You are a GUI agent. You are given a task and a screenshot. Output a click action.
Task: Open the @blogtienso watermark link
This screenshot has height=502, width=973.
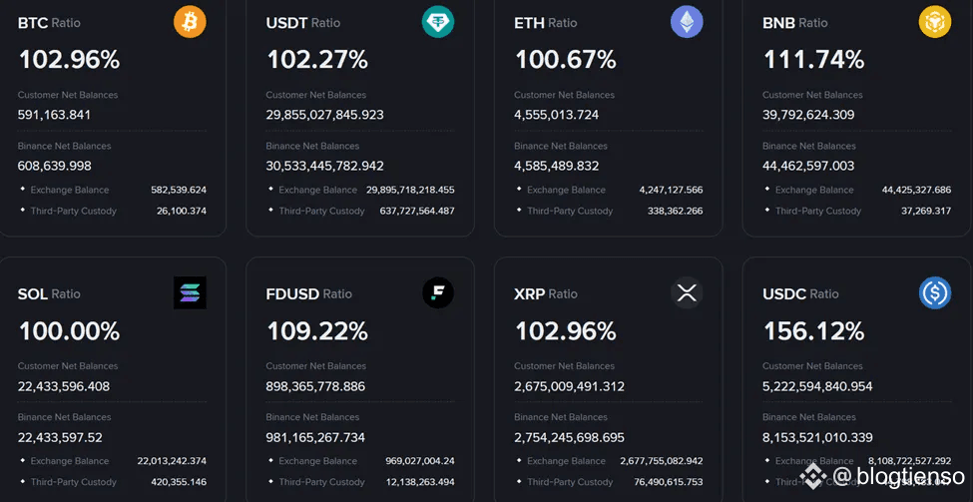click(899, 477)
